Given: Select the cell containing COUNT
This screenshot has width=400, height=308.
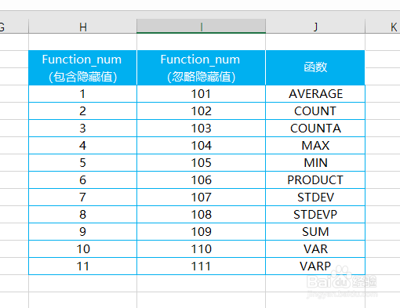Looking at the screenshot, I should 315,111.
